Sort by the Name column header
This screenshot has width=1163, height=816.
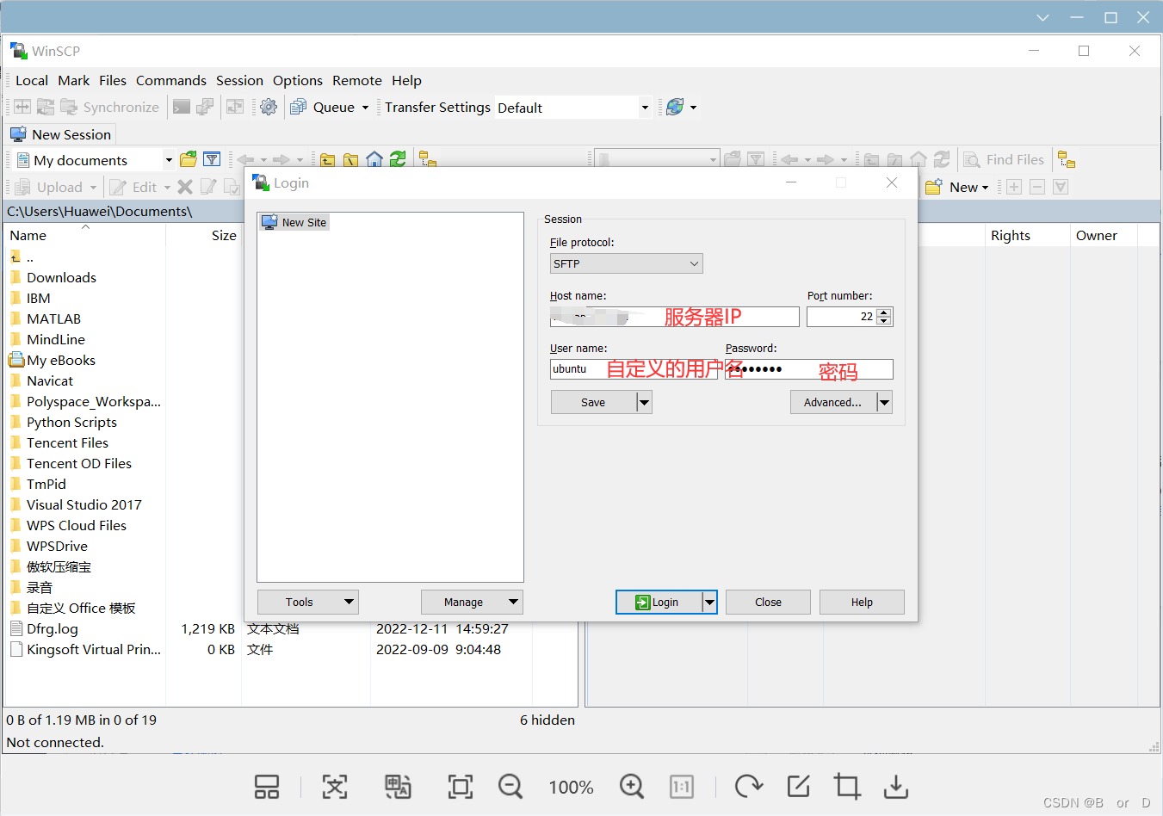click(85, 235)
